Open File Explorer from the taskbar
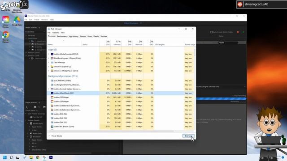Viewport: 287px width, 161px height. (31, 157)
